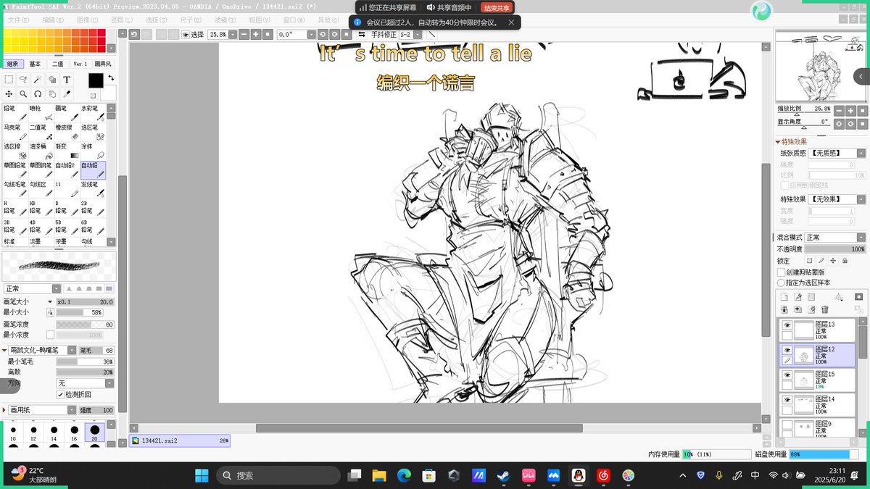Adjust layer 不透明度 opacity slider
Screen dimensions: 870x489
835,248
